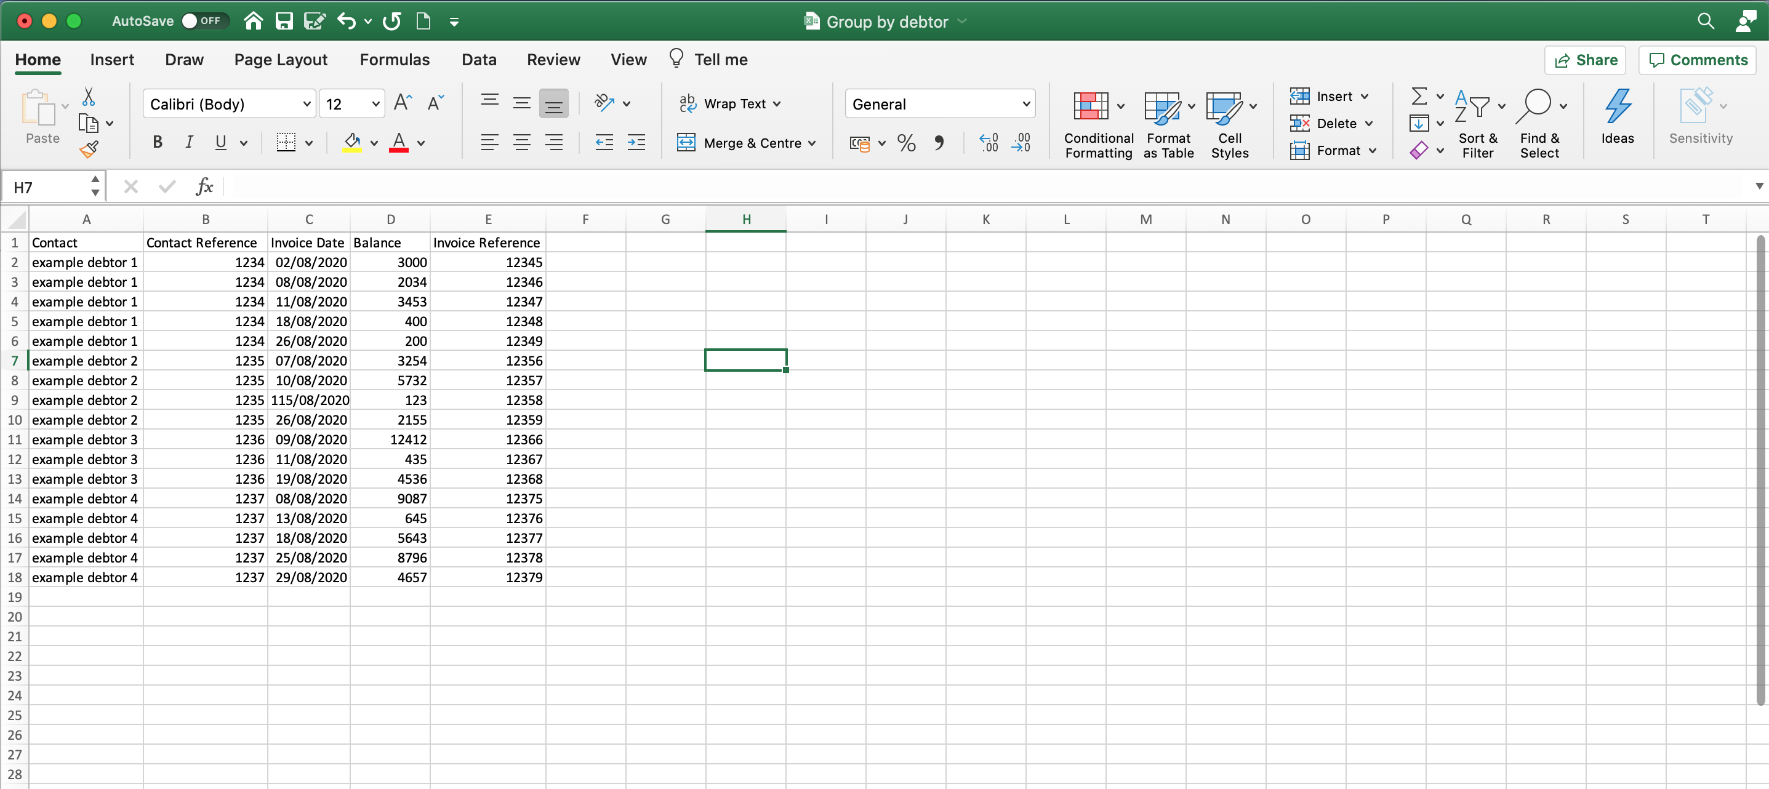Image resolution: width=1769 pixels, height=789 pixels.
Task: Select cell with balance 12412
Action: [390, 439]
